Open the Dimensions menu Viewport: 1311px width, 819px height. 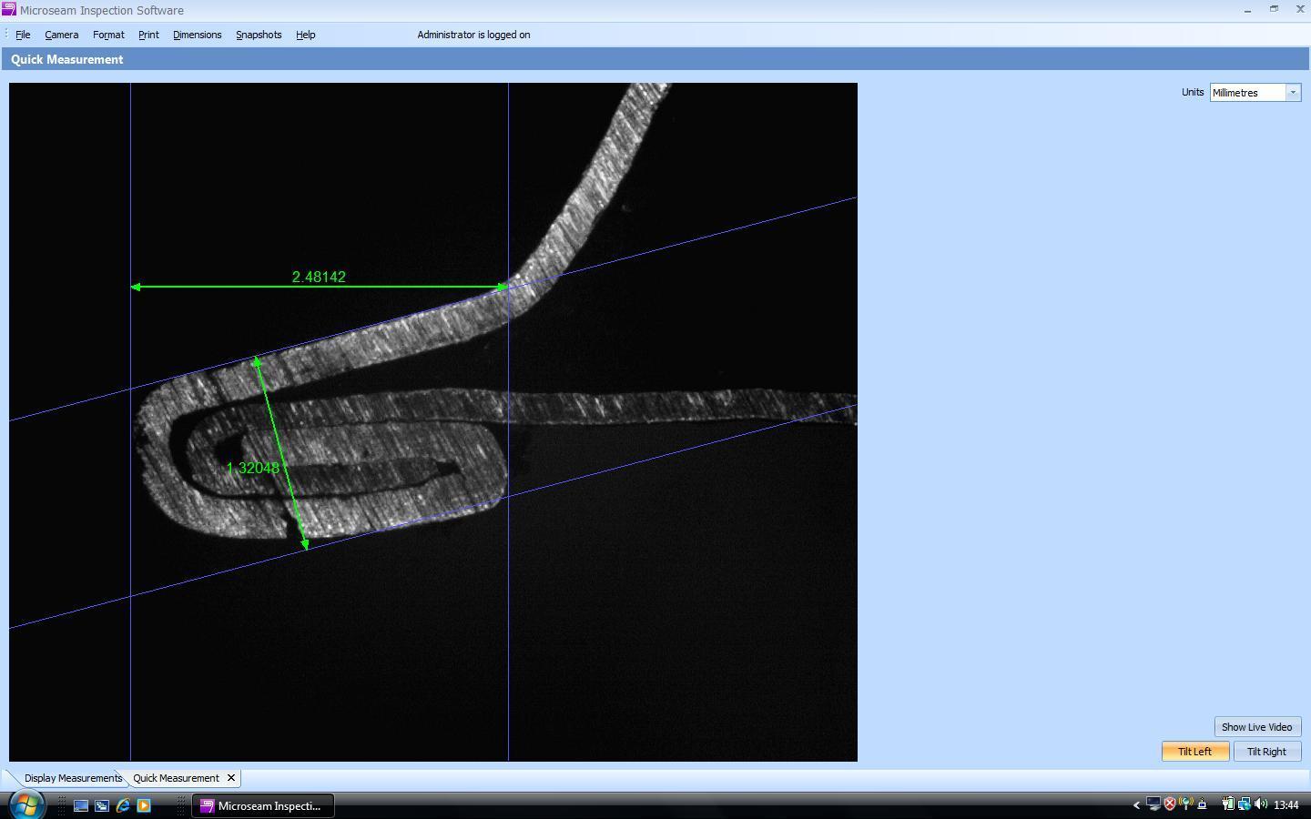coord(197,35)
